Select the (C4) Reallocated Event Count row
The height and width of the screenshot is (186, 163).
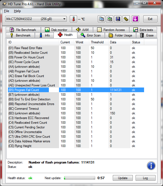pyautogui.click(x=76, y=123)
